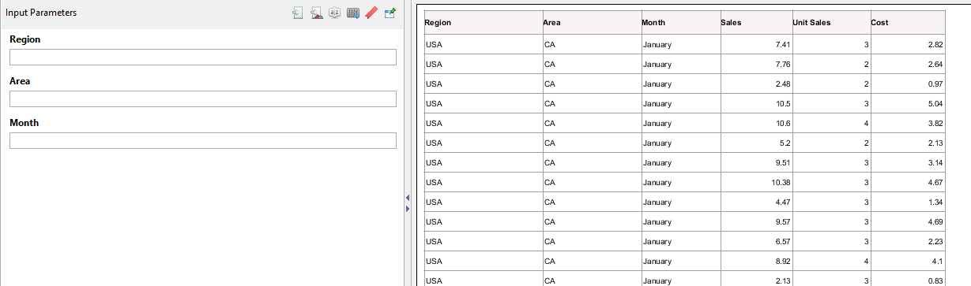Click the first page-with-arrow icon in Input Parameters toolbar
Screen dimensions: 971x286
coord(298,13)
